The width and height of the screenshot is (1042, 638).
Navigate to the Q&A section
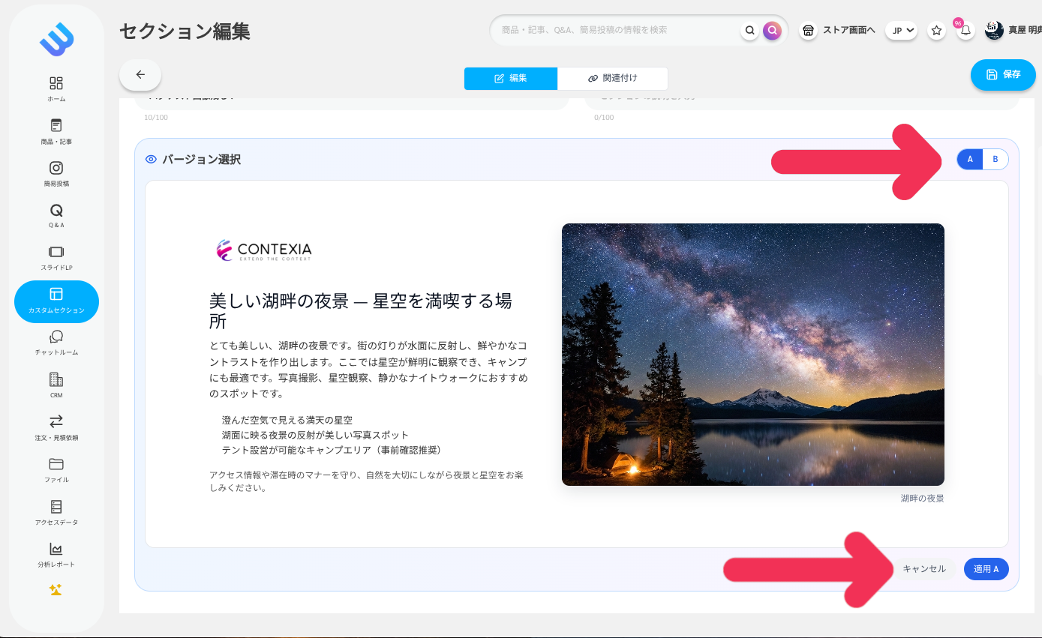tap(56, 216)
